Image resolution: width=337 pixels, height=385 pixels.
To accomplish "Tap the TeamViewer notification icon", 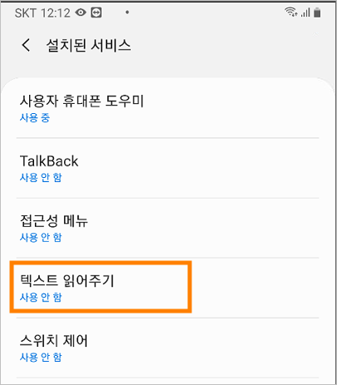I will 97,12.
